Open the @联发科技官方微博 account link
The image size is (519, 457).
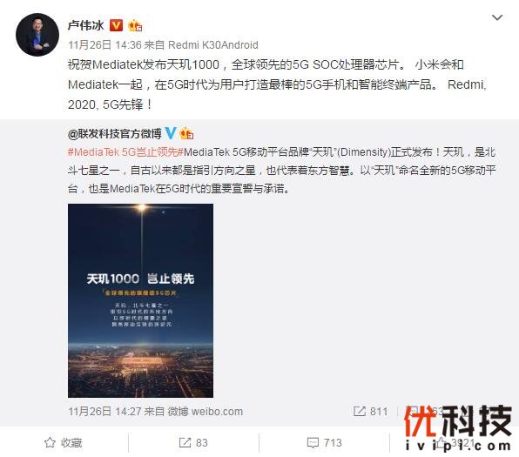pyautogui.click(x=115, y=134)
